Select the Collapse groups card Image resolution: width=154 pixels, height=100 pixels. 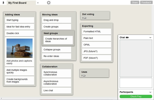(x=56, y=49)
